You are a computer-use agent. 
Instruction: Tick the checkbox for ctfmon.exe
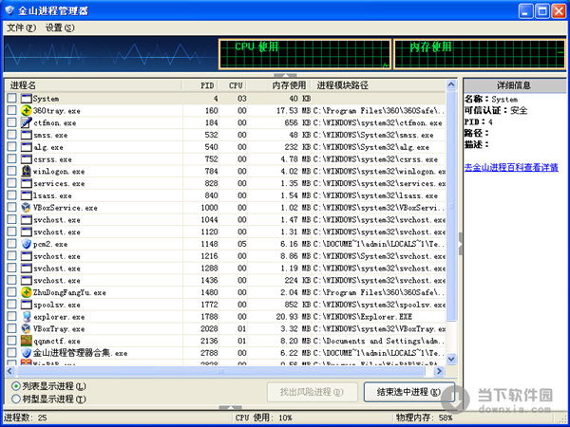tap(11, 122)
